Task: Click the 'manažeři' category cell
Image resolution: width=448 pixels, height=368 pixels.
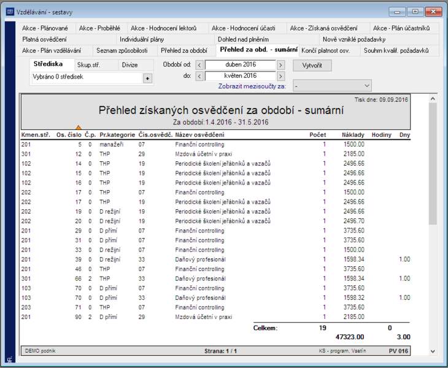Action: pos(112,145)
